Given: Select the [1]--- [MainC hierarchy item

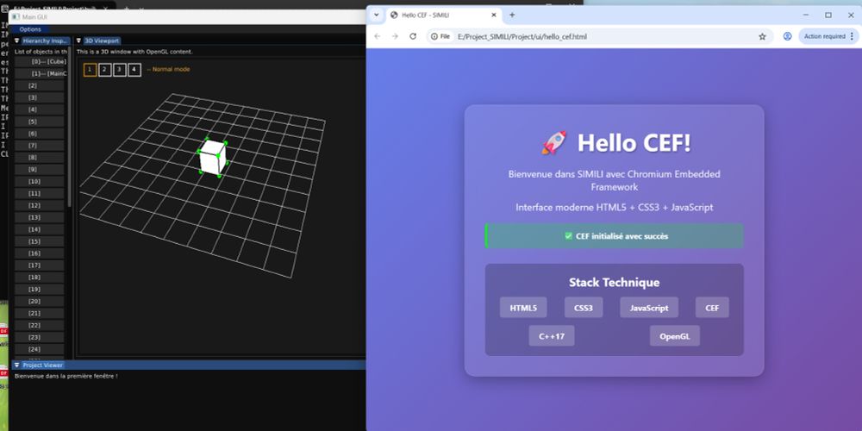Looking at the screenshot, I should (41, 73).
